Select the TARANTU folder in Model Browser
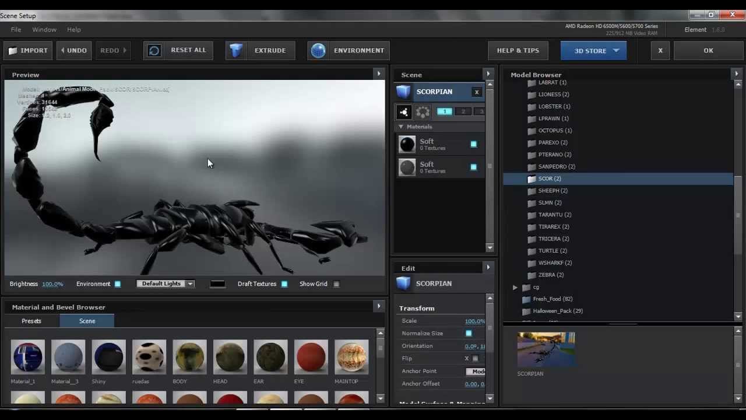The image size is (746, 420). (x=554, y=215)
